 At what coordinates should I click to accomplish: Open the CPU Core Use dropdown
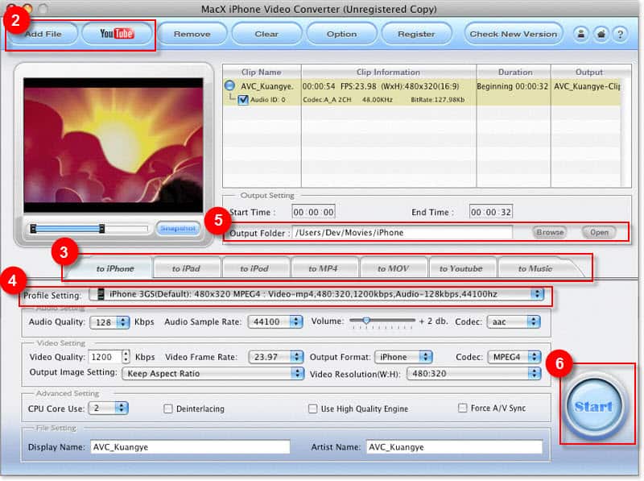(x=109, y=408)
